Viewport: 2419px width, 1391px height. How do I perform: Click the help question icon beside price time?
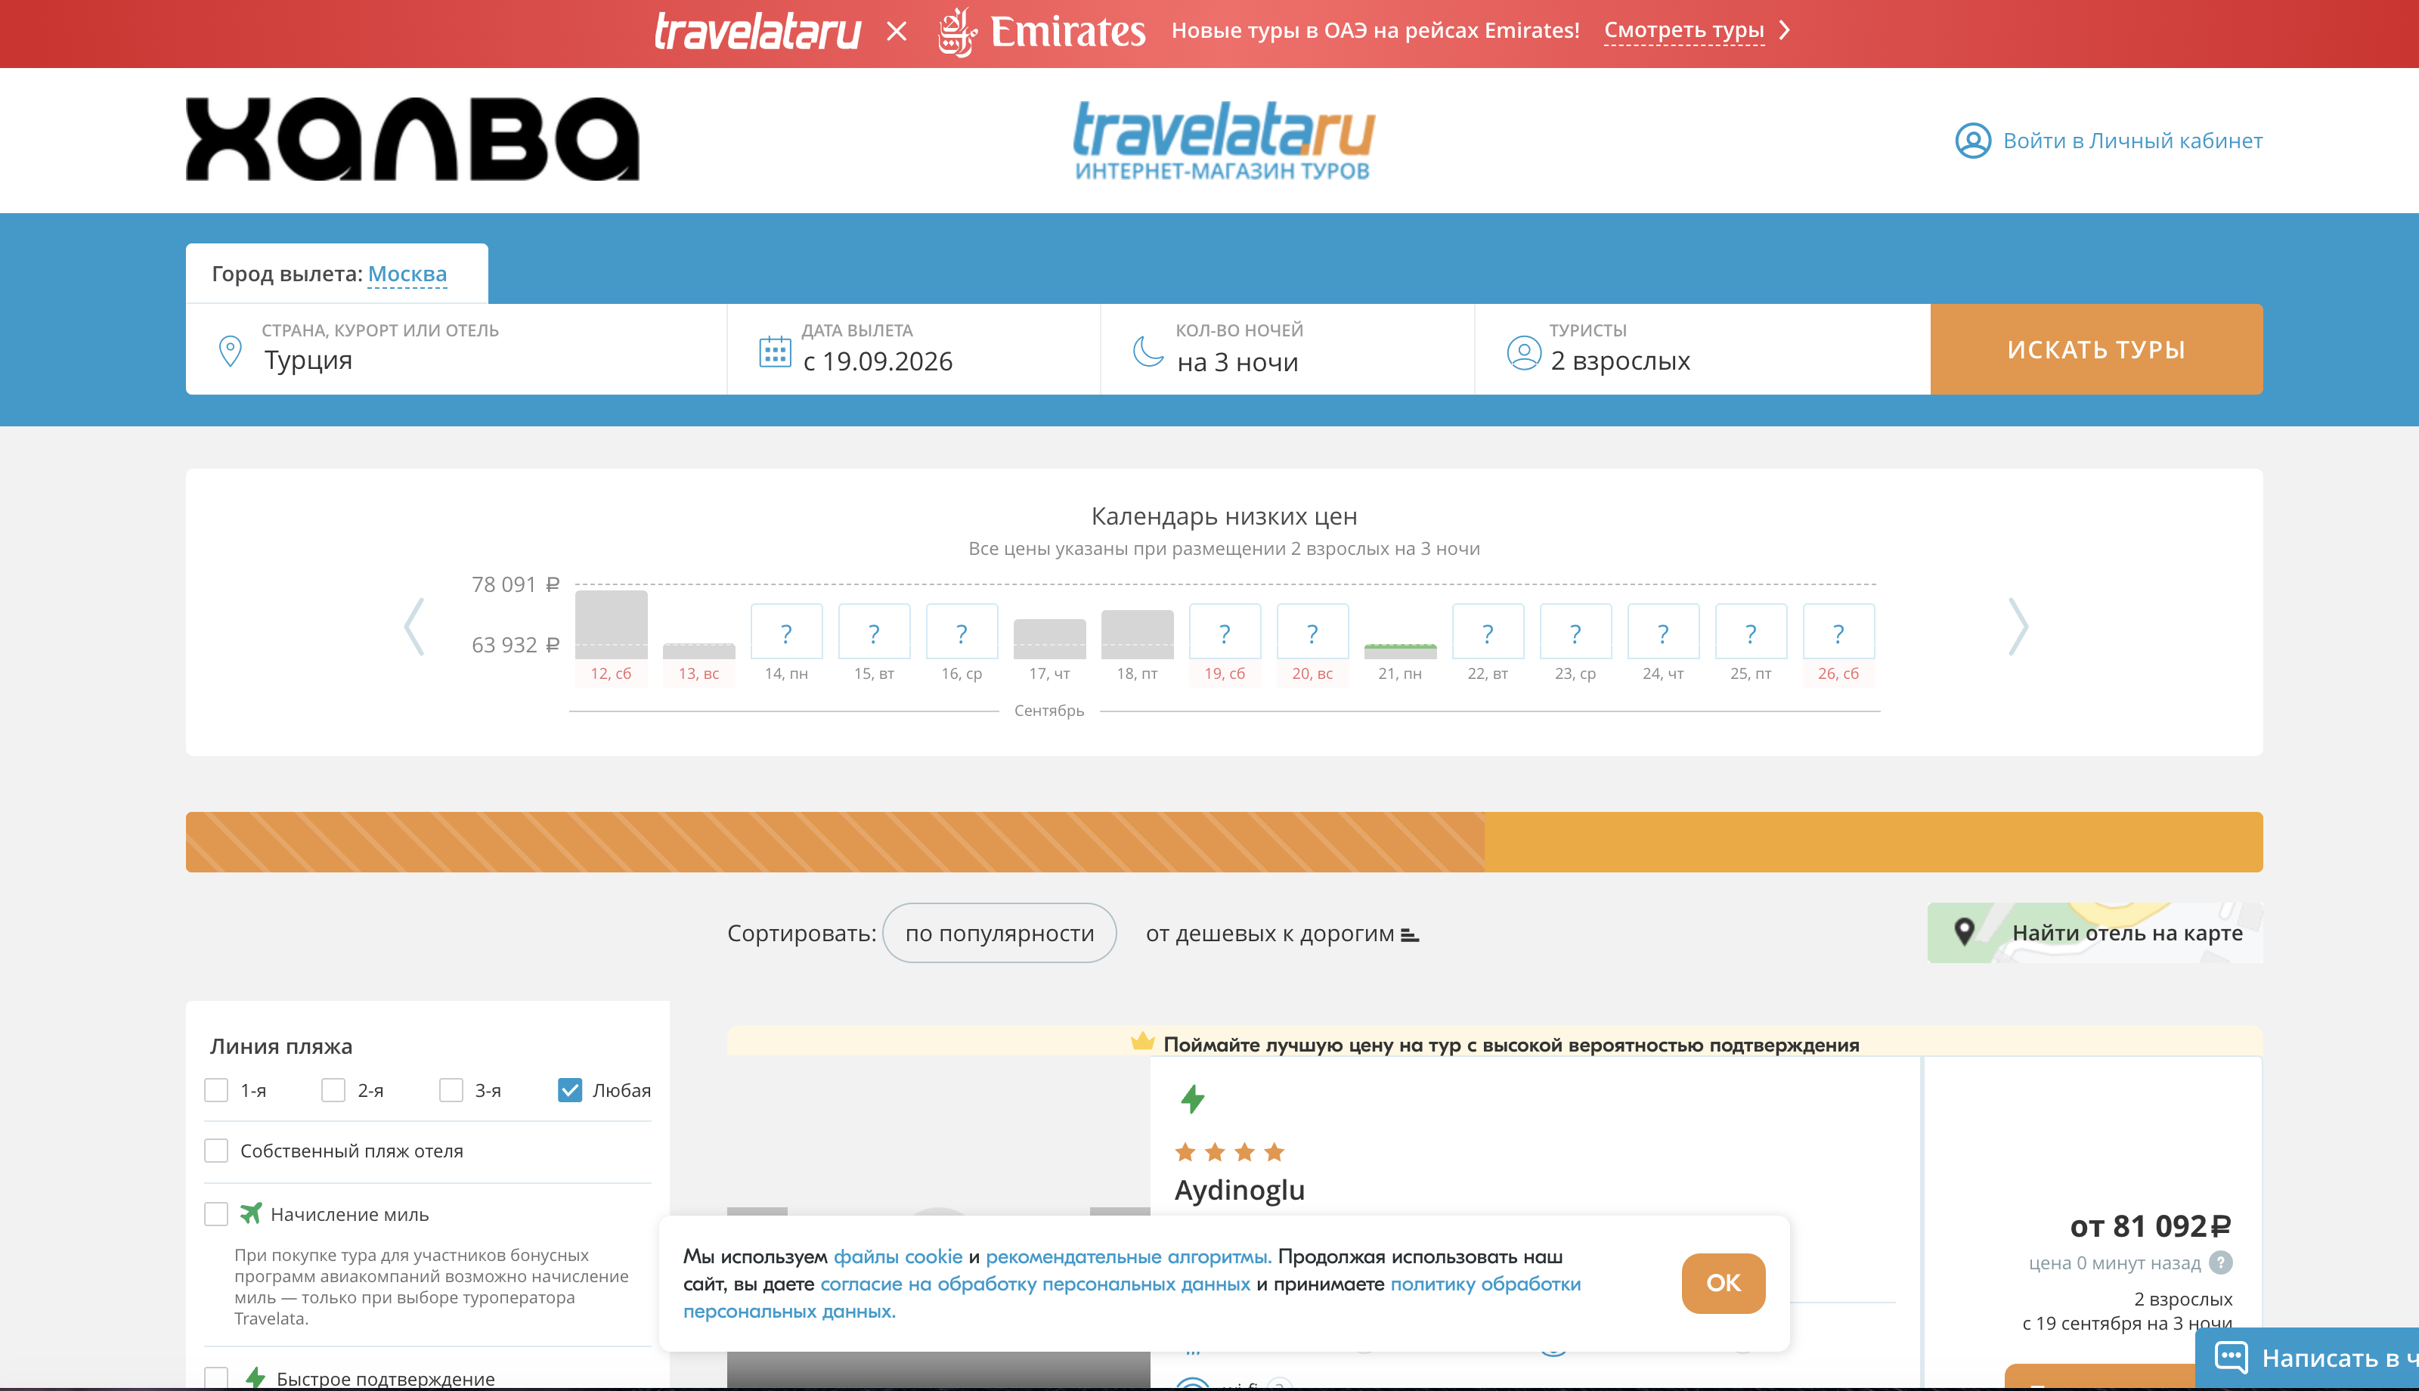coord(2221,1262)
